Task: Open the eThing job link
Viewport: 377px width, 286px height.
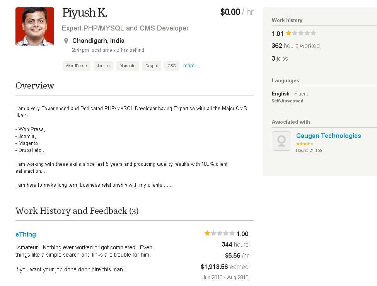Action: click(26, 234)
